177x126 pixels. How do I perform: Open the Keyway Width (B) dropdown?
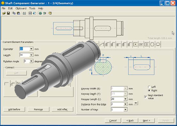[x=125, y=89]
